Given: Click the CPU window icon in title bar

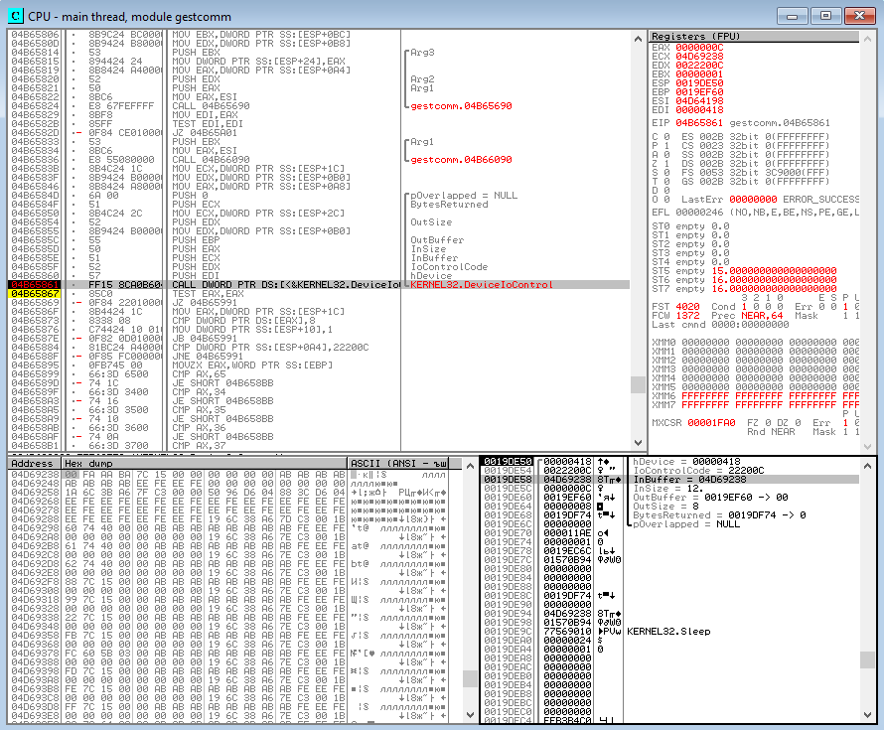Looking at the screenshot, I should 15,16.
